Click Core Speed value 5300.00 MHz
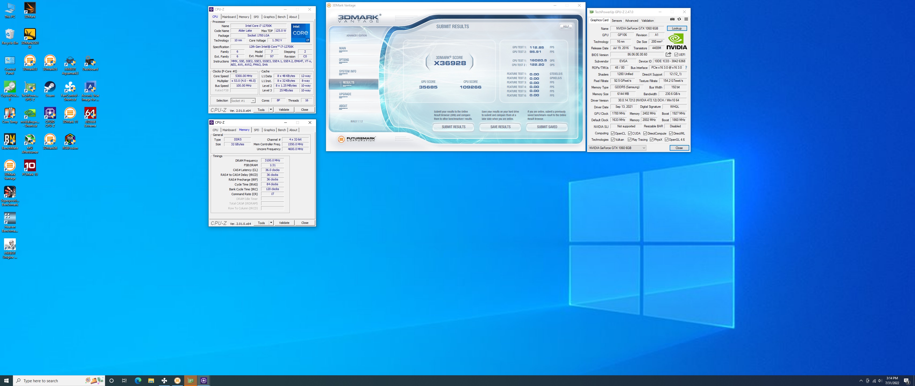Image resolution: width=915 pixels, height=386 pixels. point(244,76)
